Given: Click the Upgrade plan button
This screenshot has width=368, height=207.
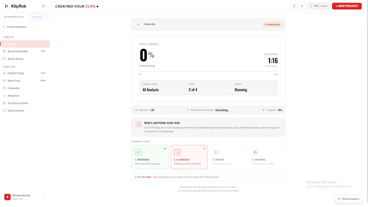Looking at the screenshot, I should pyautogui.click(x=37, y=17).
